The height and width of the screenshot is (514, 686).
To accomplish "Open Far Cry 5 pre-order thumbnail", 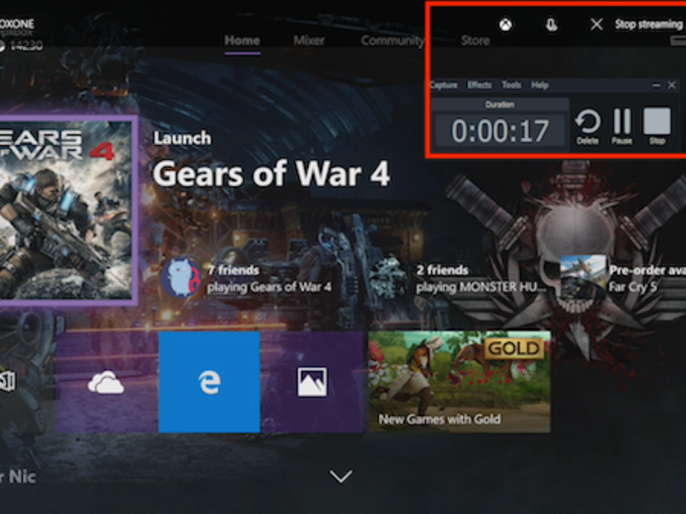I will [583, 278].
